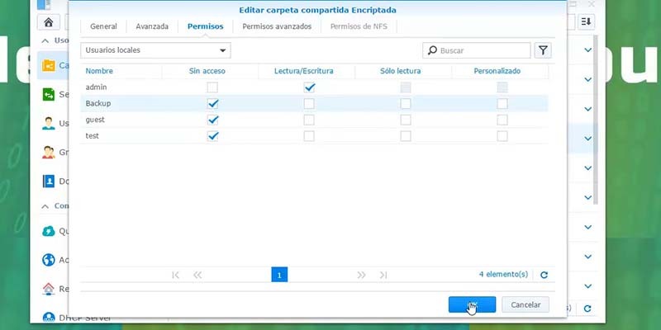Open the Network house icon in sidebar
This screenshot has width=661, height=330.
[49, 289]
